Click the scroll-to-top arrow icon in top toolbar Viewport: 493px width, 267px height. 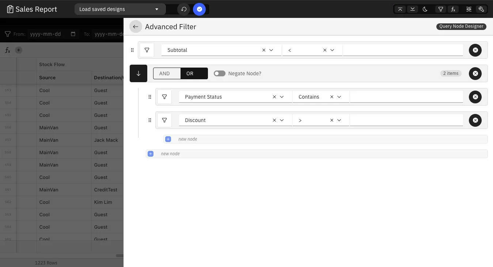point(400,9)
